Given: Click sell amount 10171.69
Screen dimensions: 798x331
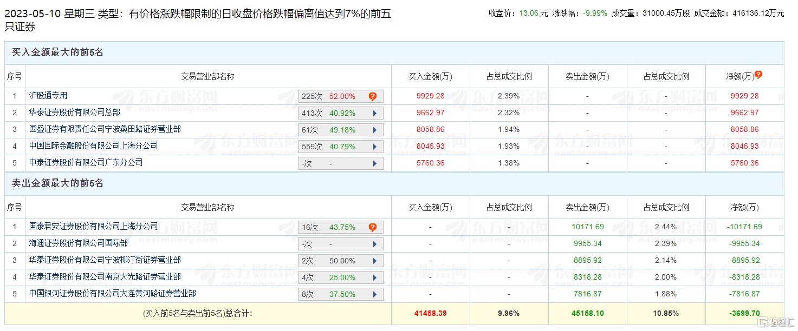Looking at the screenshot, I should 588,227.
